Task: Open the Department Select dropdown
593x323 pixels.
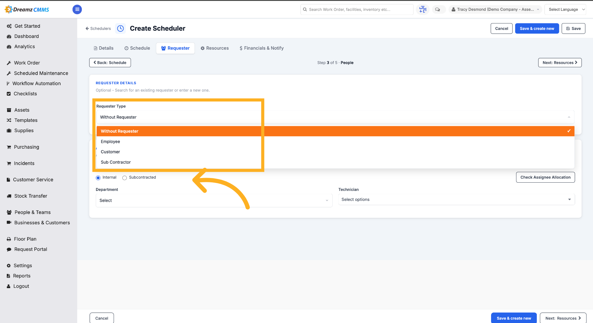Action: click(x=214, y=201)
